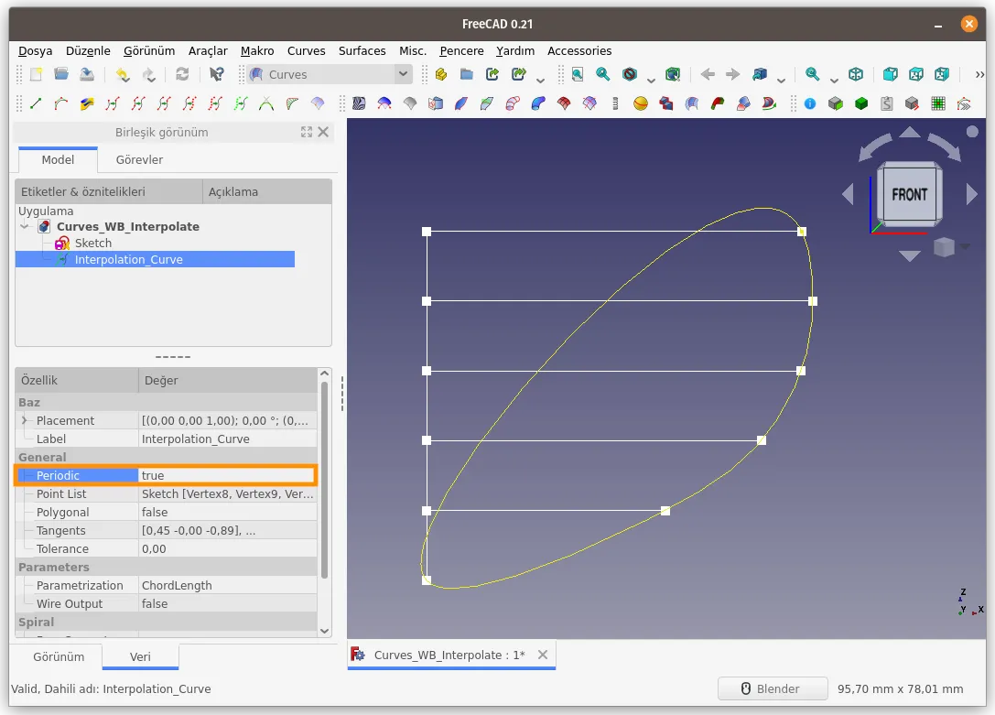Image resolution: width=995 pixels, height=715 pixels.
Task: Open the Düzenle menu
Action: click(88, 50)
